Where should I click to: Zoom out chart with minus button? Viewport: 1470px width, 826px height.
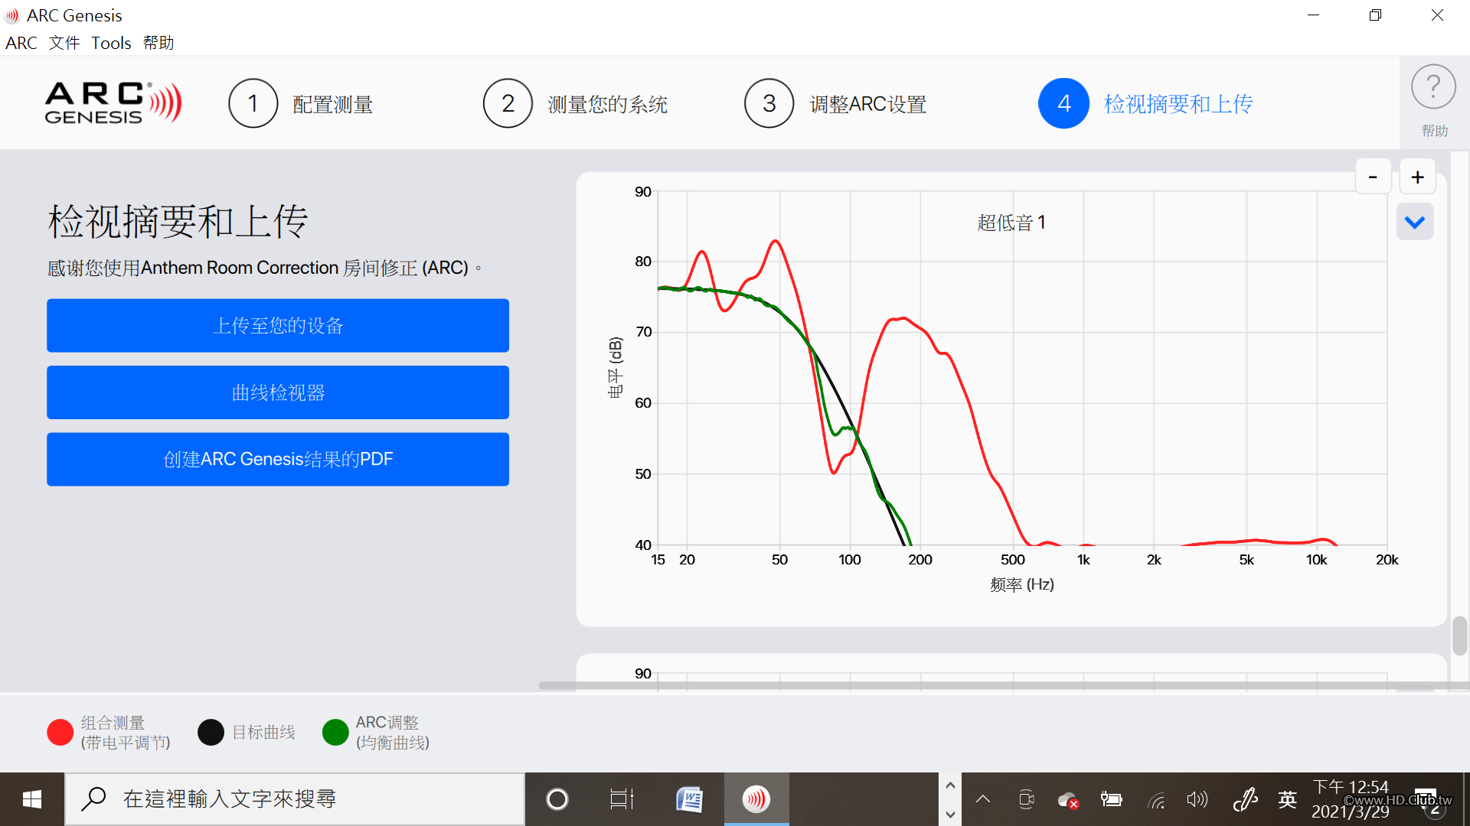coord(1373,177)
